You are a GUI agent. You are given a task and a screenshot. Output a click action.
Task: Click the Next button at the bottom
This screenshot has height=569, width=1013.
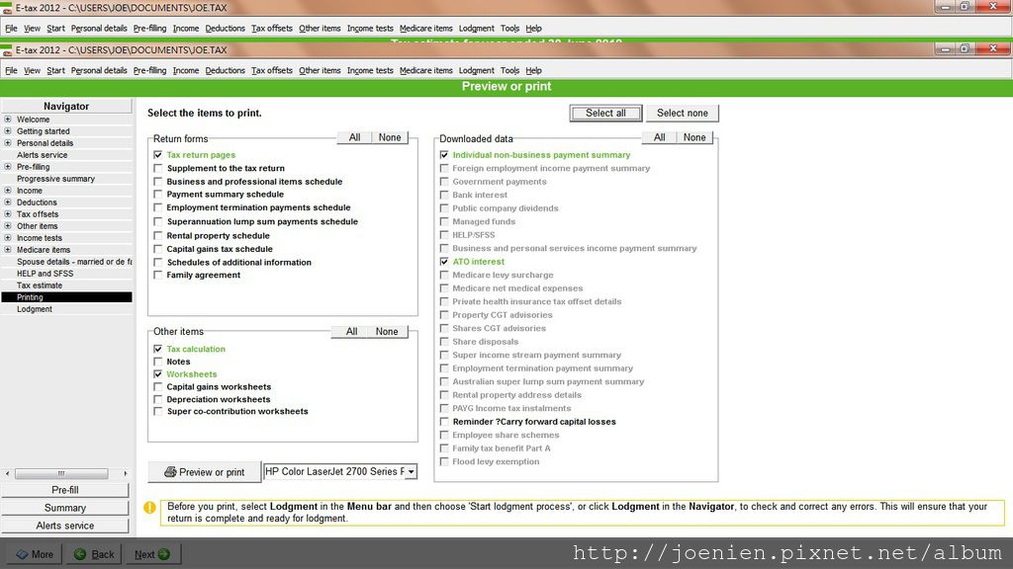pos(151,554)
